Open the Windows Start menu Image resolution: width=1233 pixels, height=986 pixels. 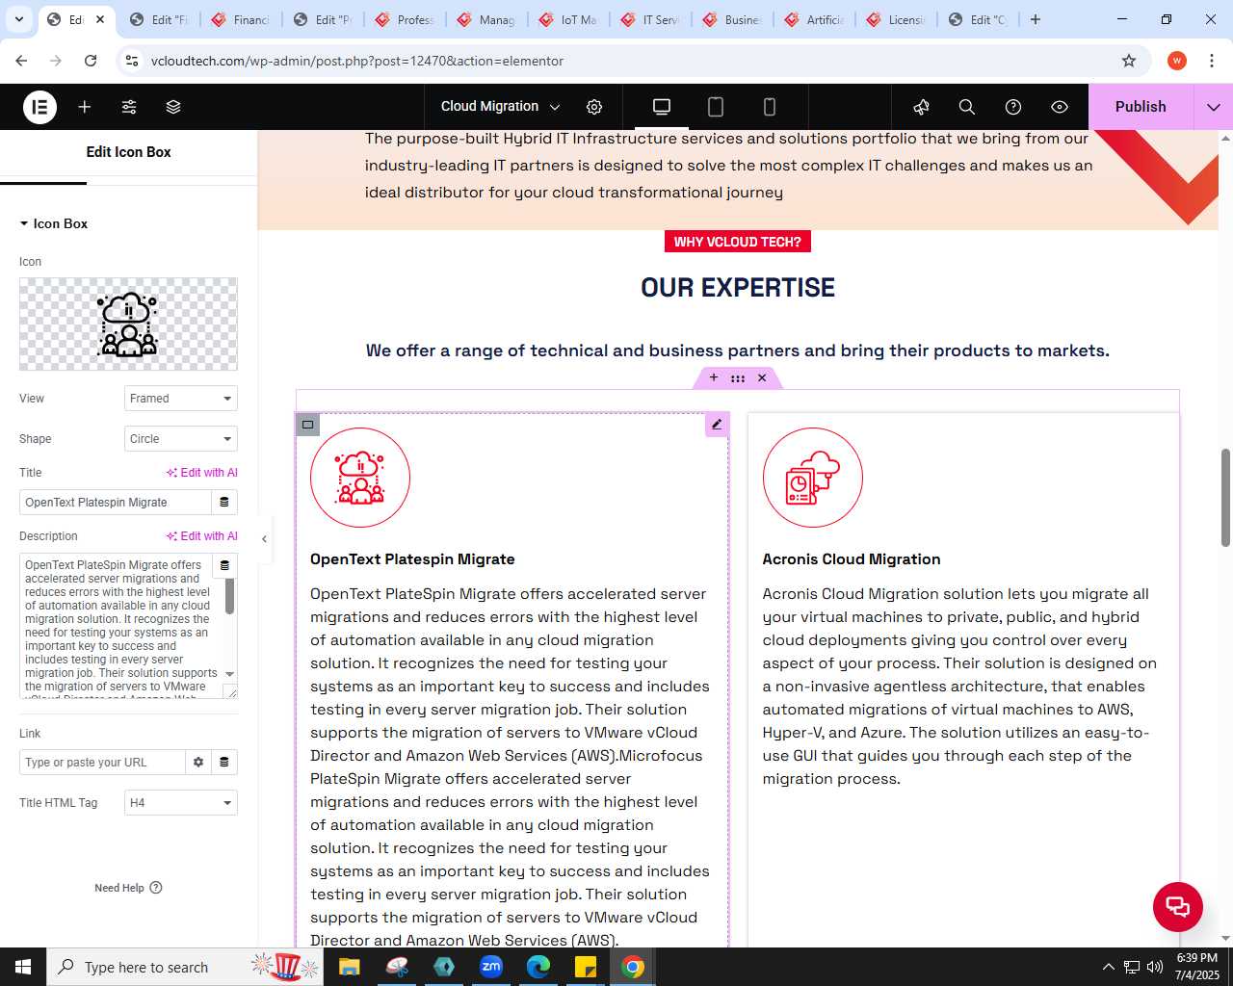tap(23, 967)
